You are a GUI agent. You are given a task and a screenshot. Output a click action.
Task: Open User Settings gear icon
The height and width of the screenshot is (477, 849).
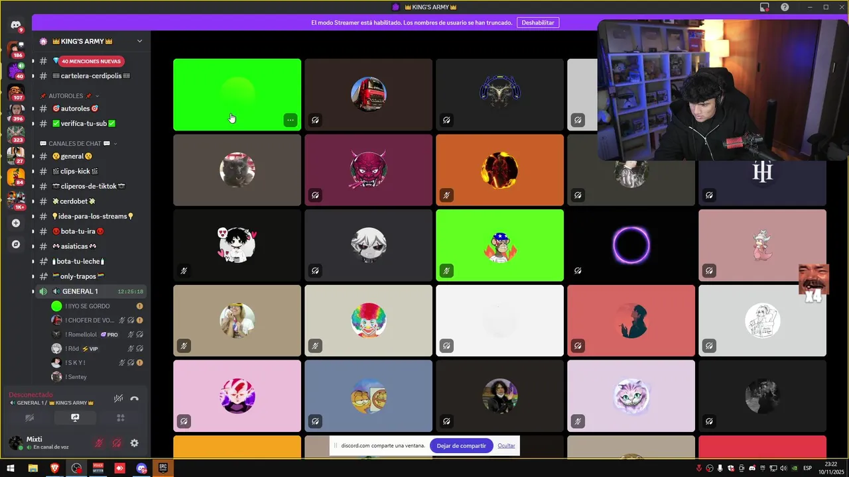pyautogui.click(x=135, y=443)
